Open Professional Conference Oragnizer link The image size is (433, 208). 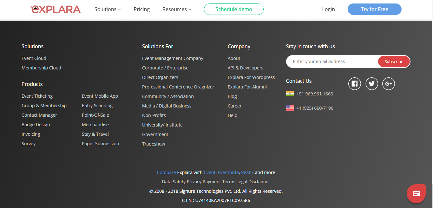(x=178, y=87)
